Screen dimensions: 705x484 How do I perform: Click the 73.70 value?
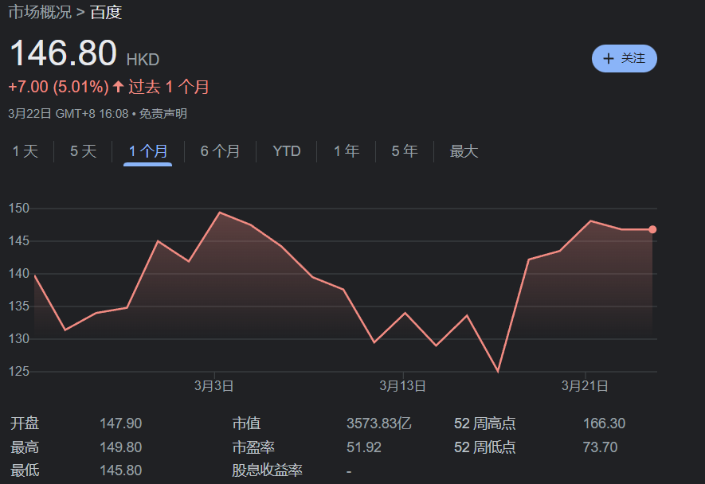[x=600, y=447]
